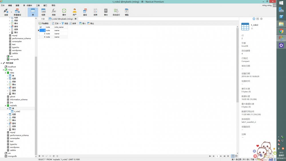The width and height of the screenshot is (286, 161).
Task: Open the 收藏夹 favorites menu
Action: (x=29, y=5)
